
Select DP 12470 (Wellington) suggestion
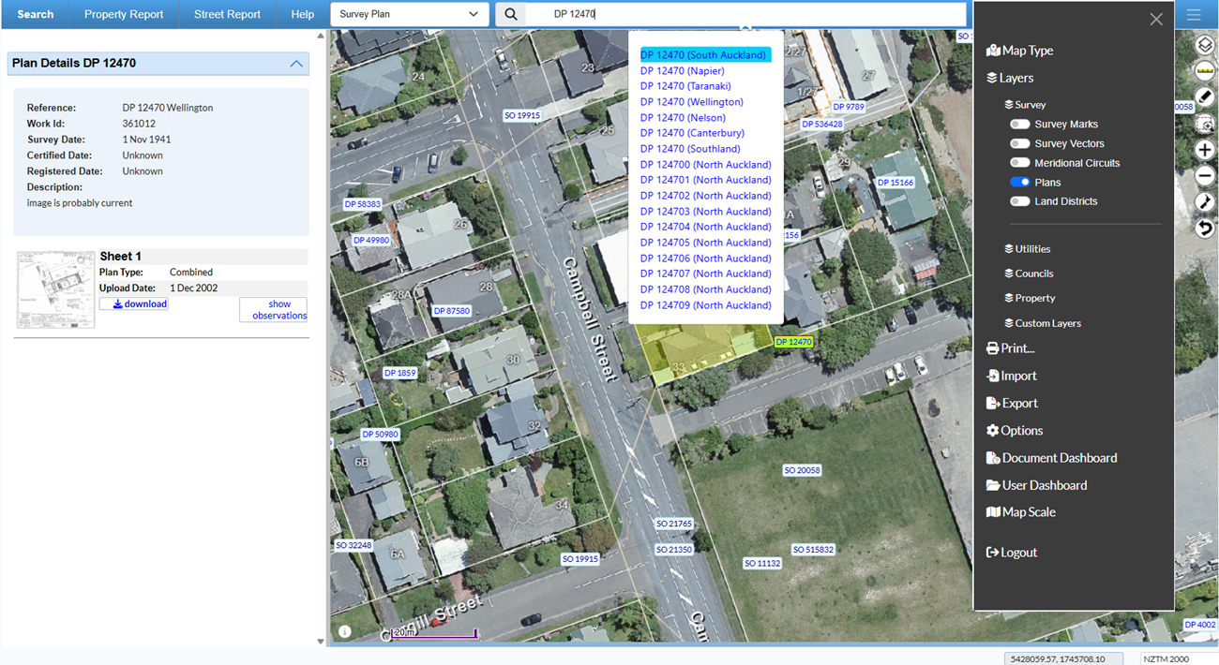pos(692,102)
